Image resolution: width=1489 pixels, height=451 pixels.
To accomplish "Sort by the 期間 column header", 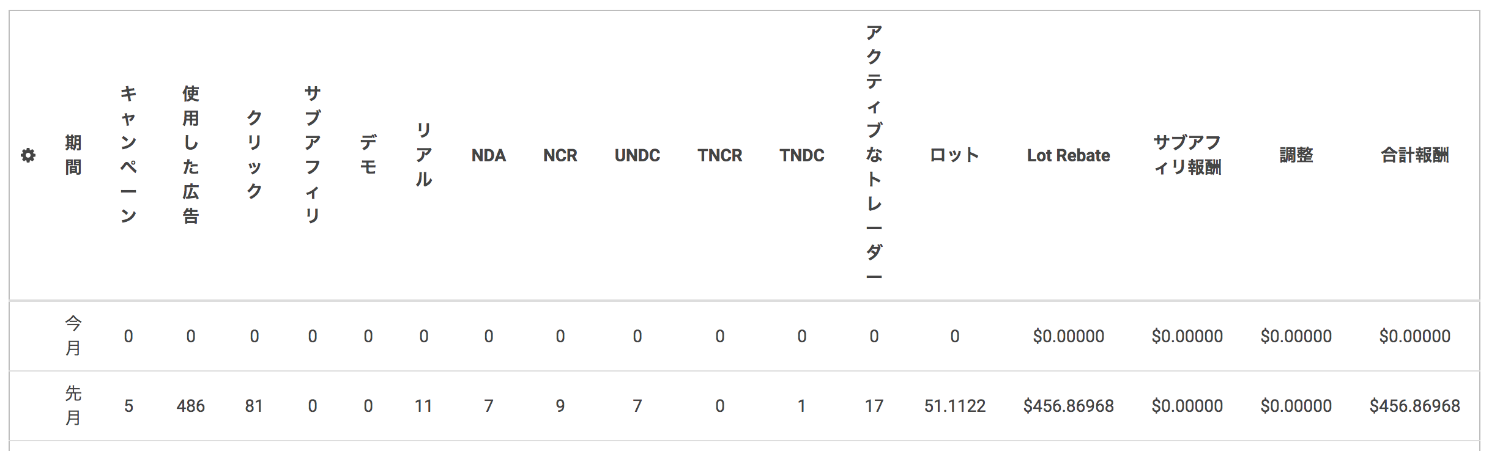I will [73, 155].
